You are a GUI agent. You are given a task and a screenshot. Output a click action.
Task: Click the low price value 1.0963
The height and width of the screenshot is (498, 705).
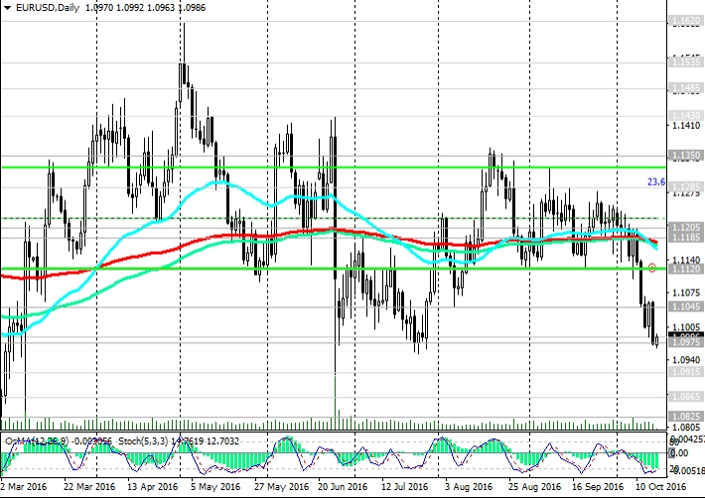(161, 8)
